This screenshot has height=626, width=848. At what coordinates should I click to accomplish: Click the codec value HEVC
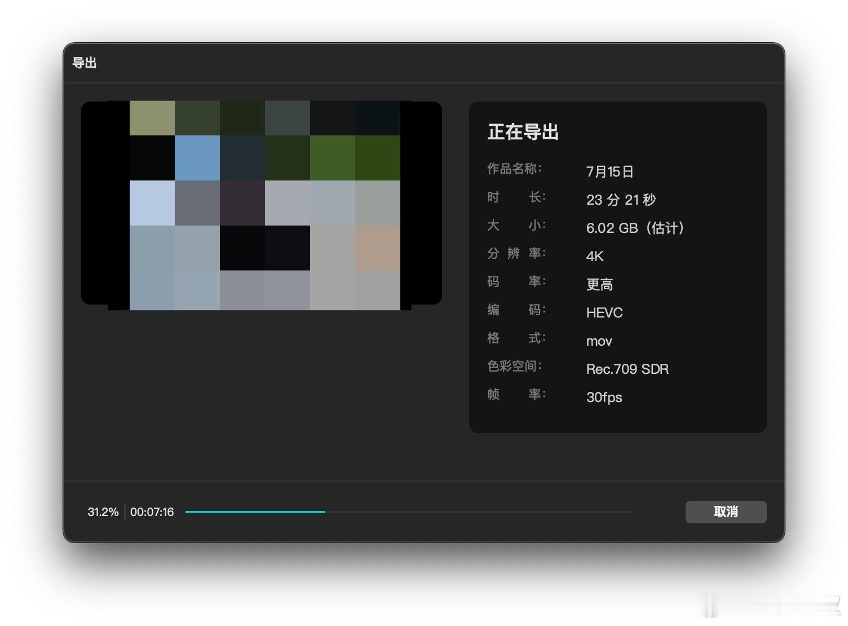click(x=604, y=312)
